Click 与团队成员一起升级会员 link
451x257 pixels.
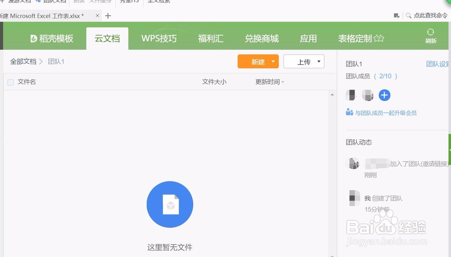tap(381, 113)
